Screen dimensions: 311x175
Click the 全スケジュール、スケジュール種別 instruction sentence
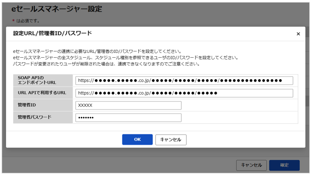point(125,58)
